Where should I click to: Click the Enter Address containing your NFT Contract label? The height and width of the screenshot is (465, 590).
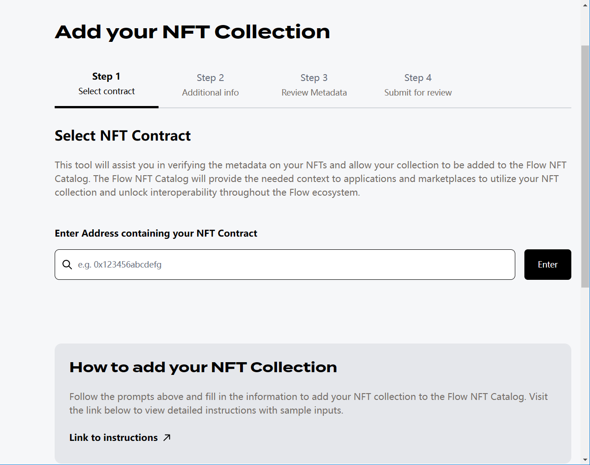[x=156, y=233]
